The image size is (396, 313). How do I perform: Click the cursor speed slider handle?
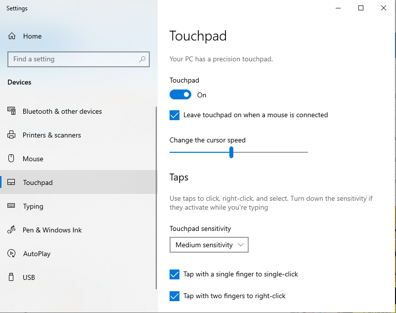point(231,152)
